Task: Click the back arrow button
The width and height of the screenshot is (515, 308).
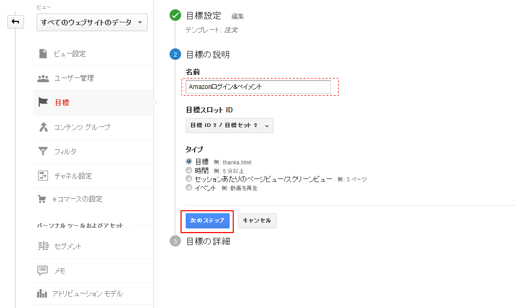Action: pyautogui.click(x=16, y=22)
